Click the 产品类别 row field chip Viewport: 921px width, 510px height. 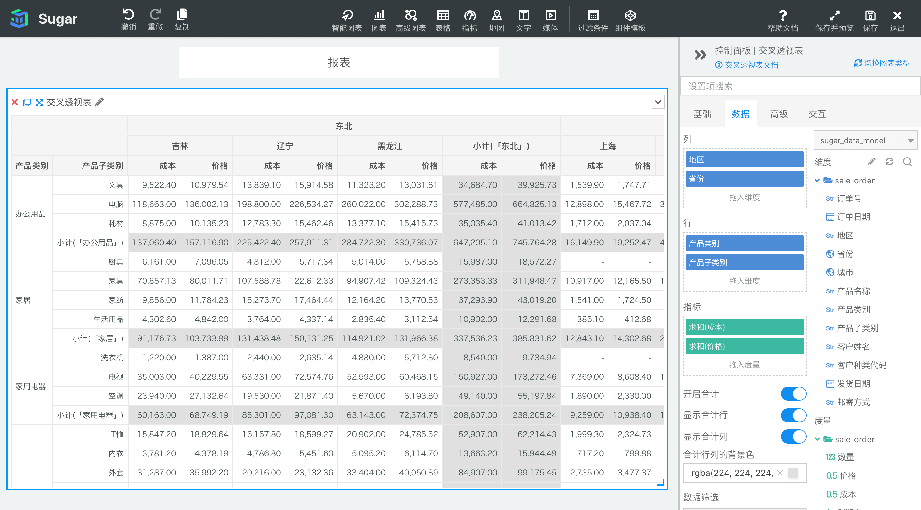pyautogui.click(x=744, y=243)
